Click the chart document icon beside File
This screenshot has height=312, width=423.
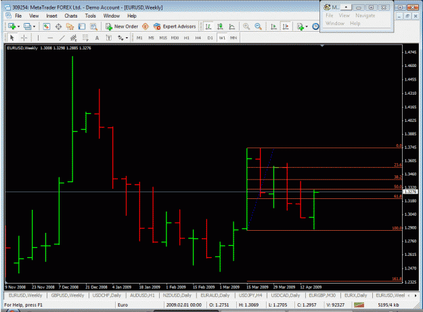click(9, 16)
